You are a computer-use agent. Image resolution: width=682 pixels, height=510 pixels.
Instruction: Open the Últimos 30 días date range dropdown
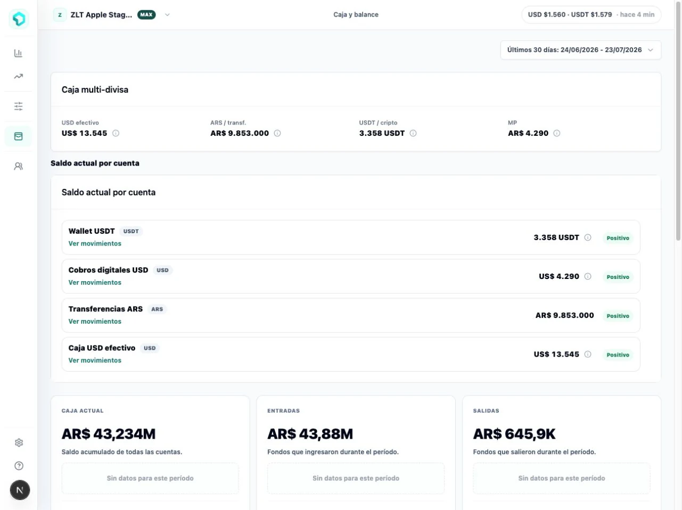[581, 50]
